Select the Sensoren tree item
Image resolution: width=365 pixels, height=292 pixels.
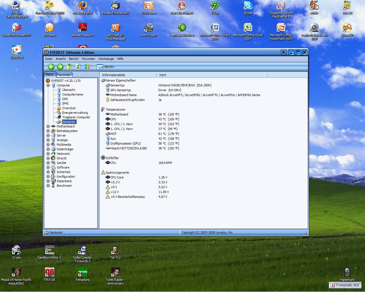[69, 122]
